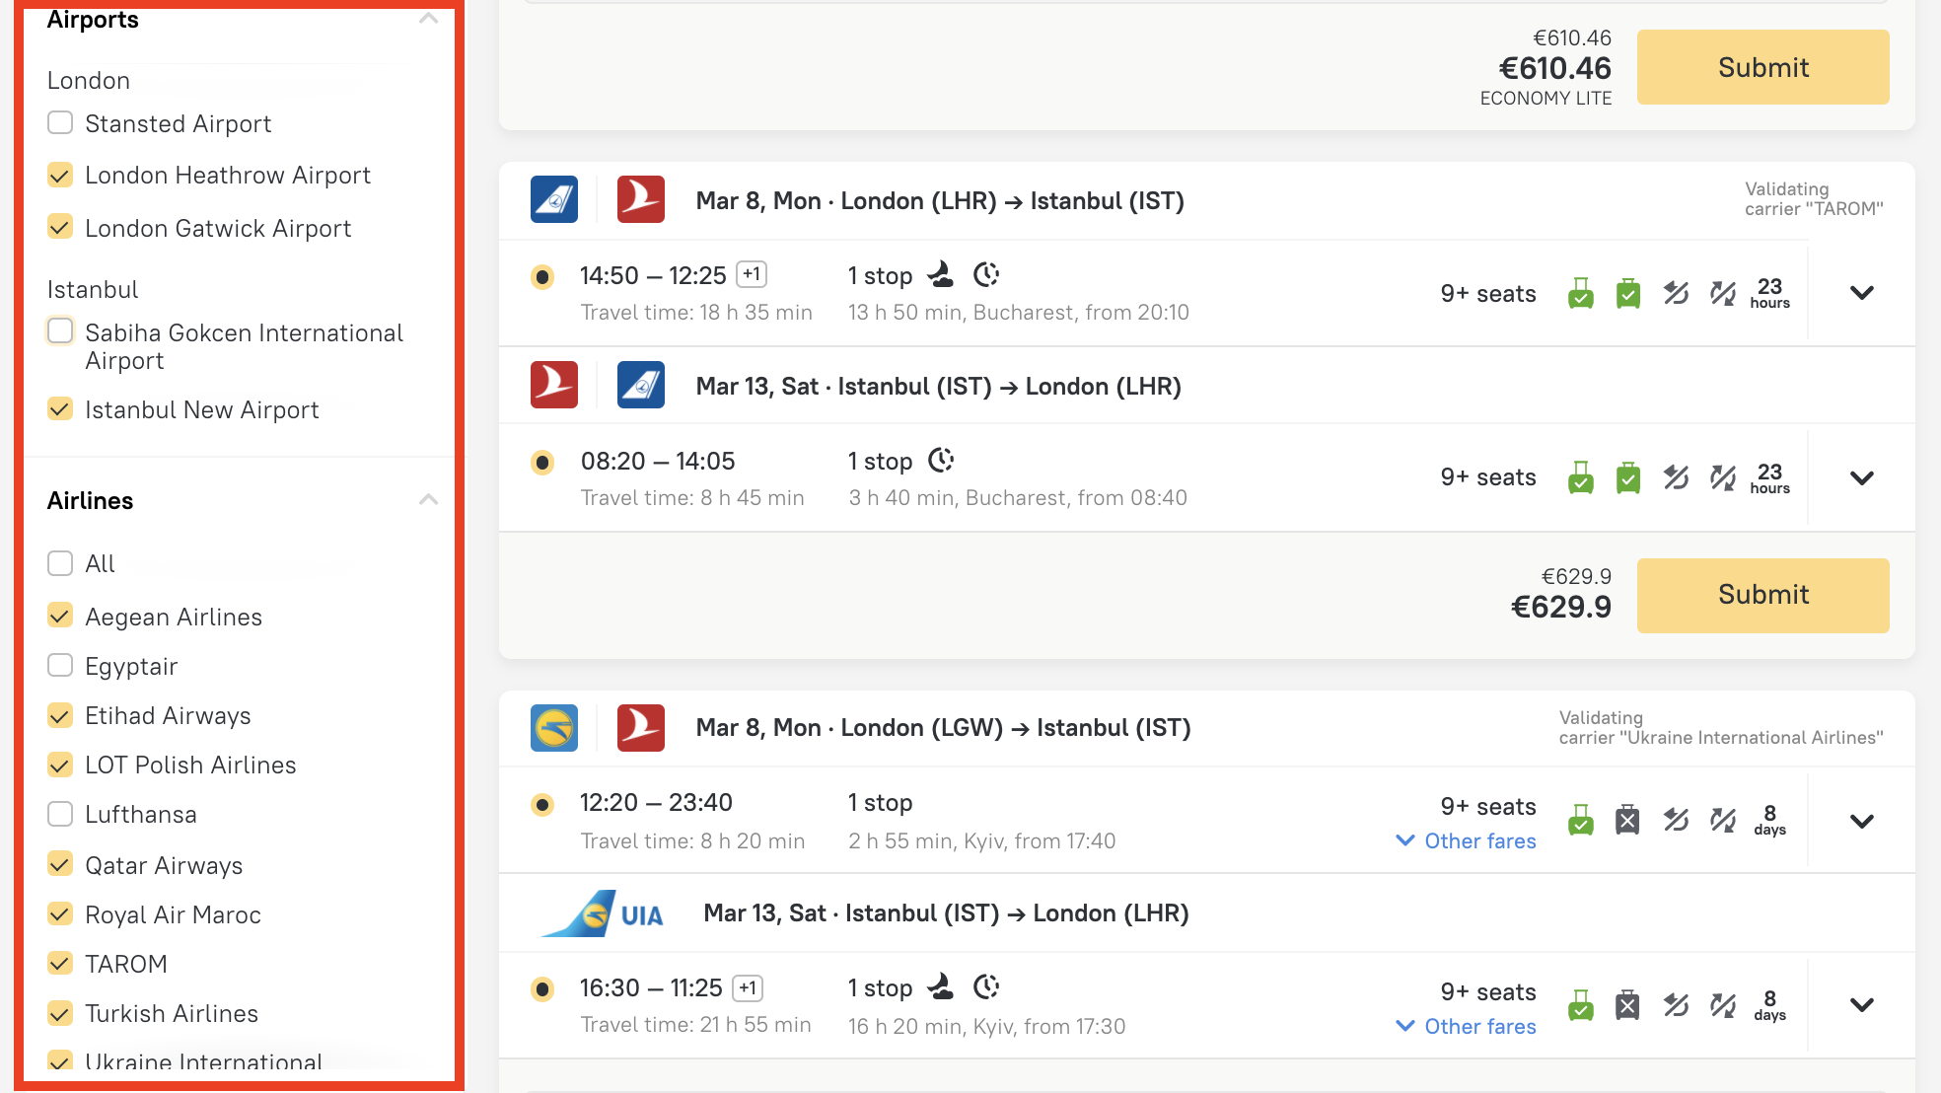Image resolution: width=1941 pixels, height=1093 pixels.
Task: Click night flight icon on 16:30 flight
Action: 942,986
